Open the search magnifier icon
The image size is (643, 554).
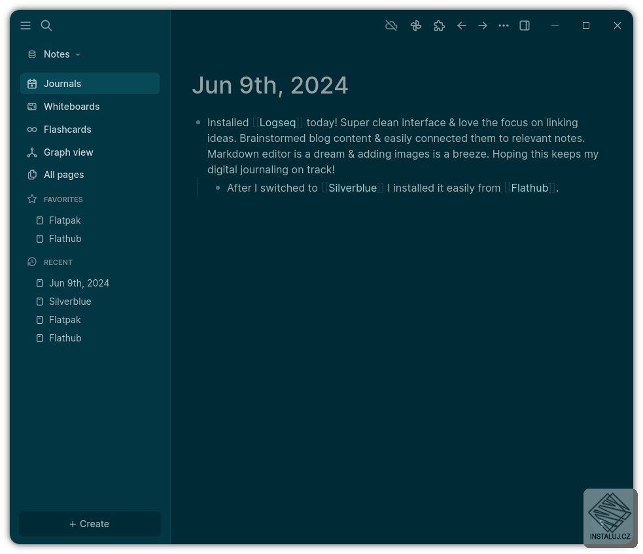click(46, 26)
